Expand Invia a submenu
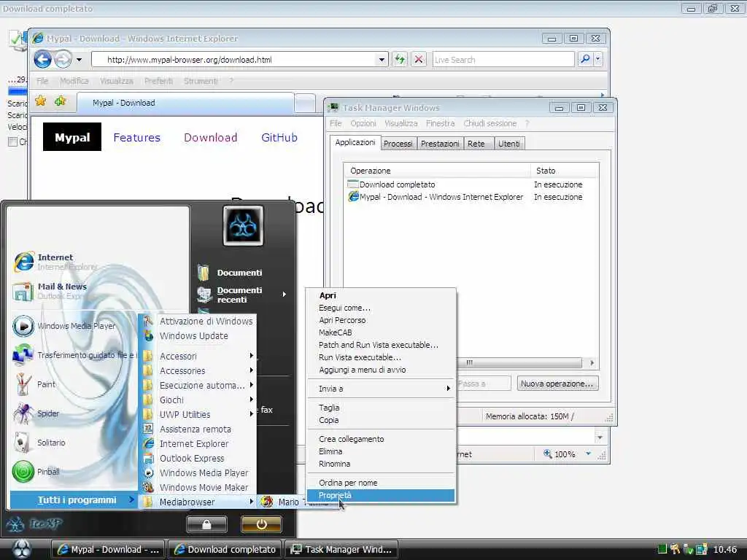The width and height of the screenshot is (747, 560). (x=381, y=389)
